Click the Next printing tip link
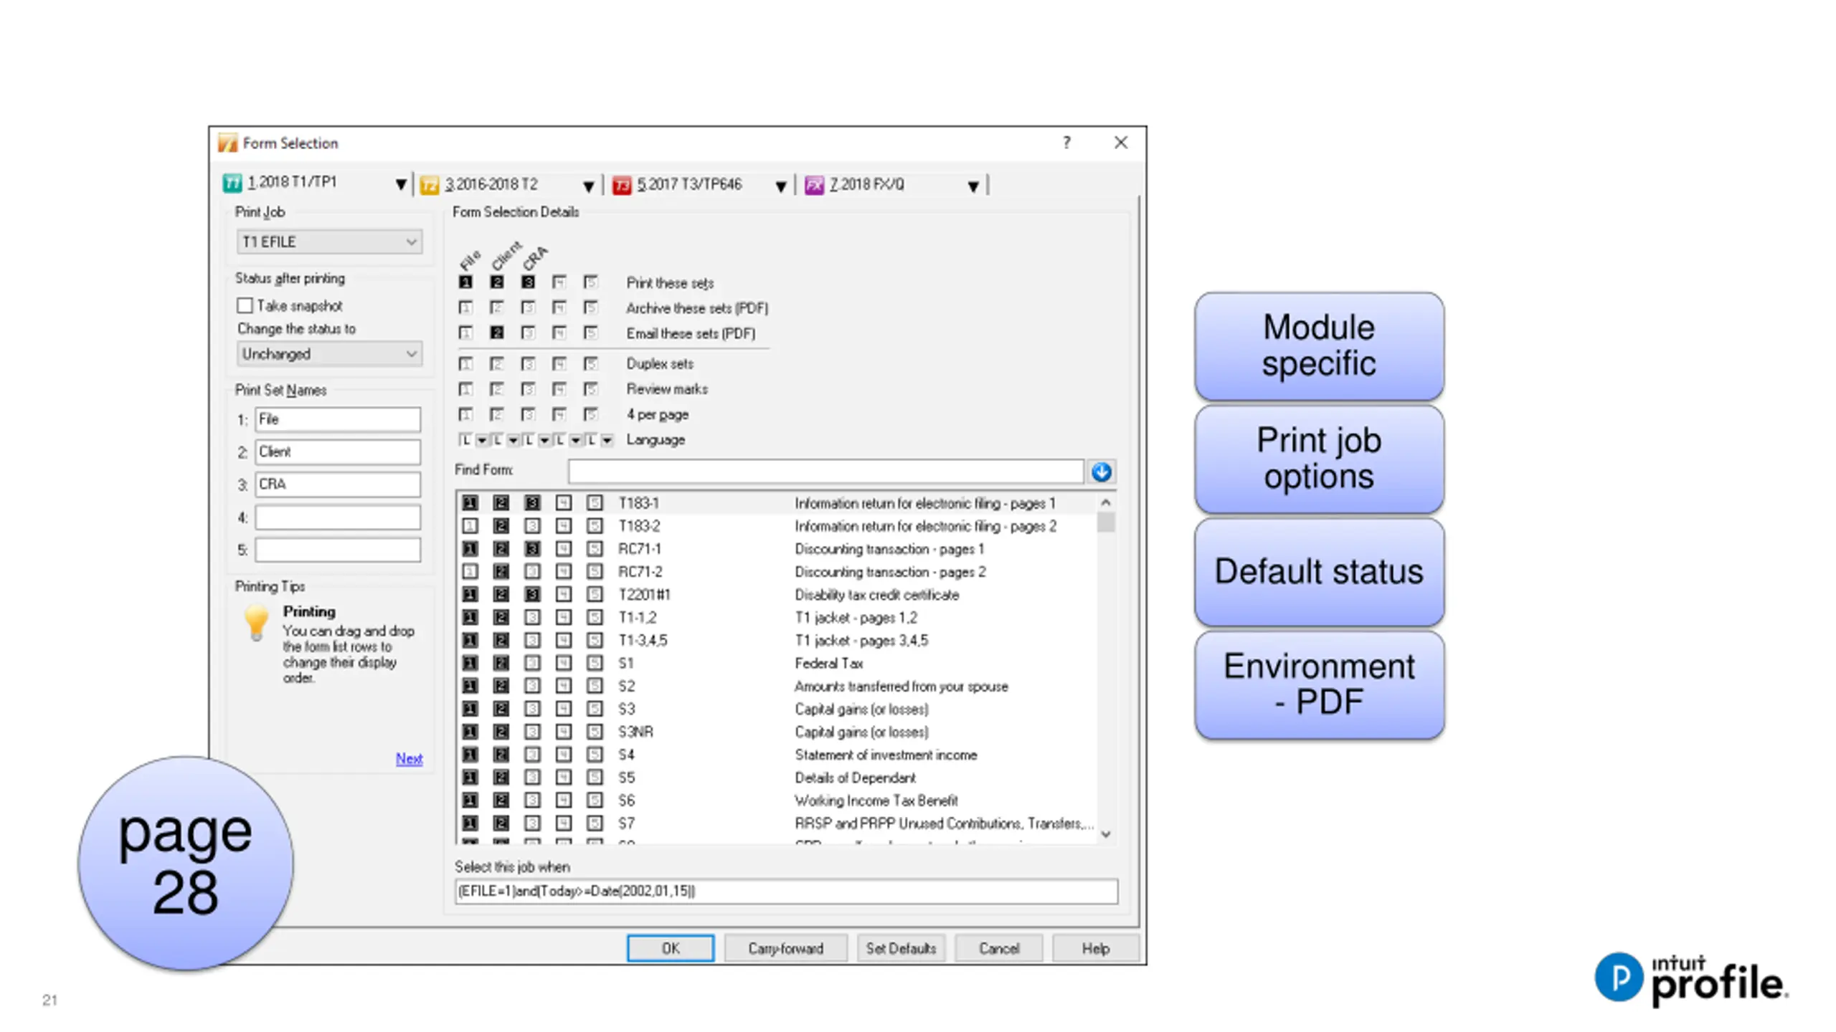This screenshot has height=1032, width=1836. [409, 758]
